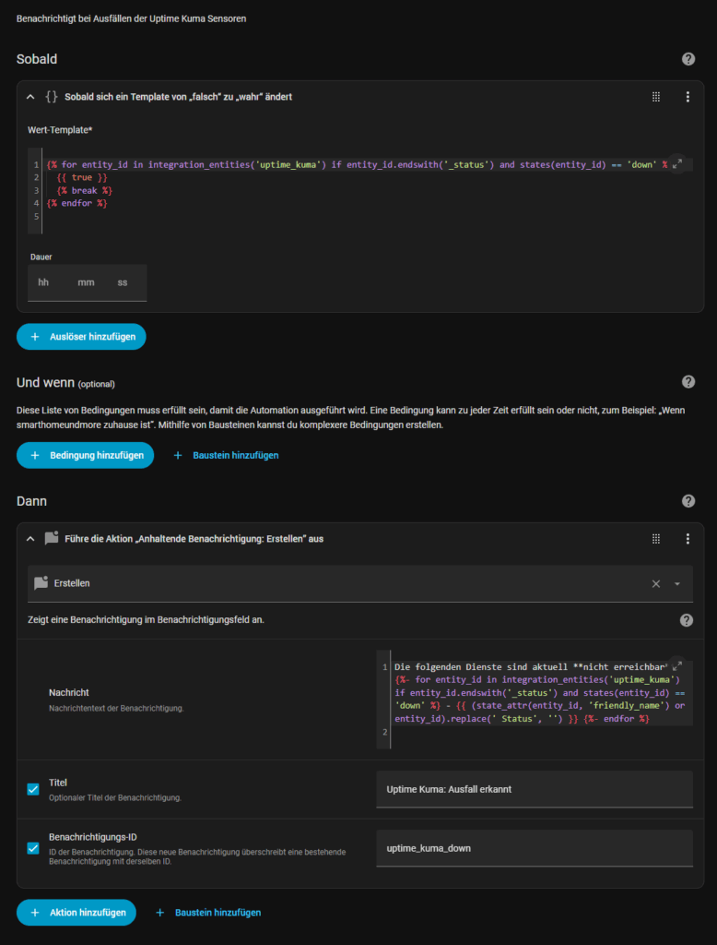The width and height of the screenshot is (717, 945).
Task: Click the curly braces template trigger icon
Action: pos(52,96)
